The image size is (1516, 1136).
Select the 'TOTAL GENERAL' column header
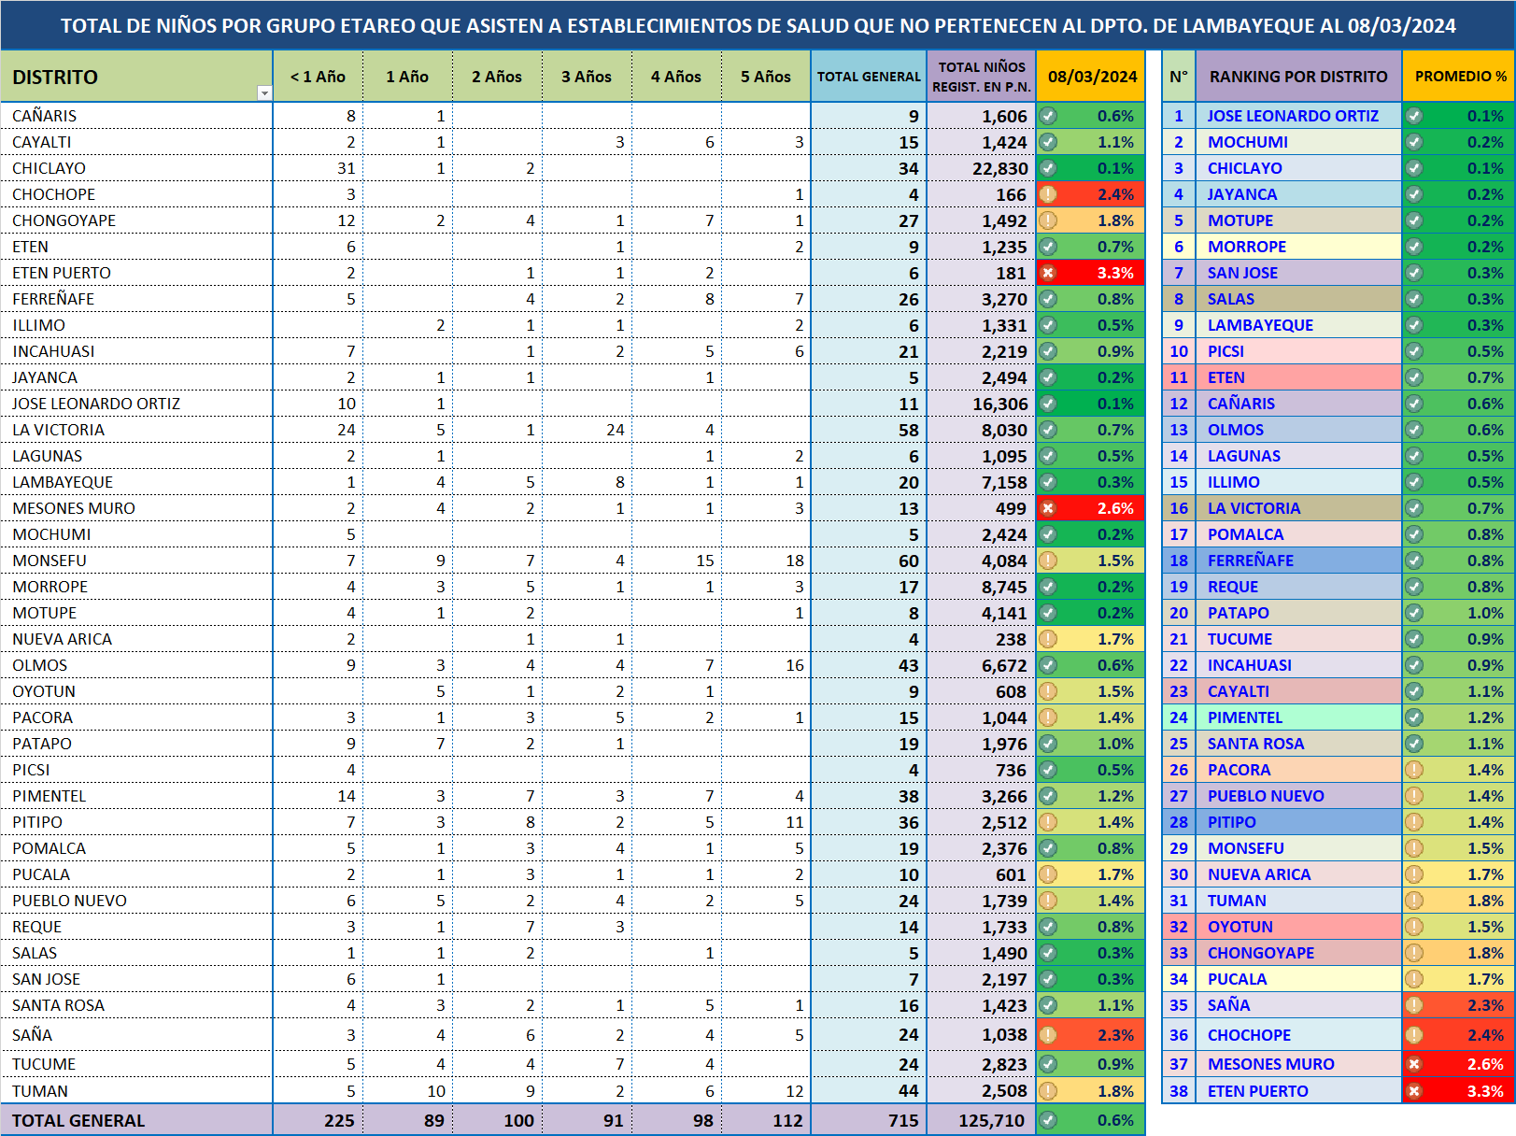868,77
